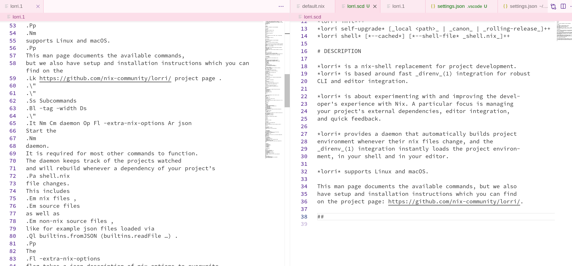
Task: Click 'Start the' on line 66
Action: (41, 131)
